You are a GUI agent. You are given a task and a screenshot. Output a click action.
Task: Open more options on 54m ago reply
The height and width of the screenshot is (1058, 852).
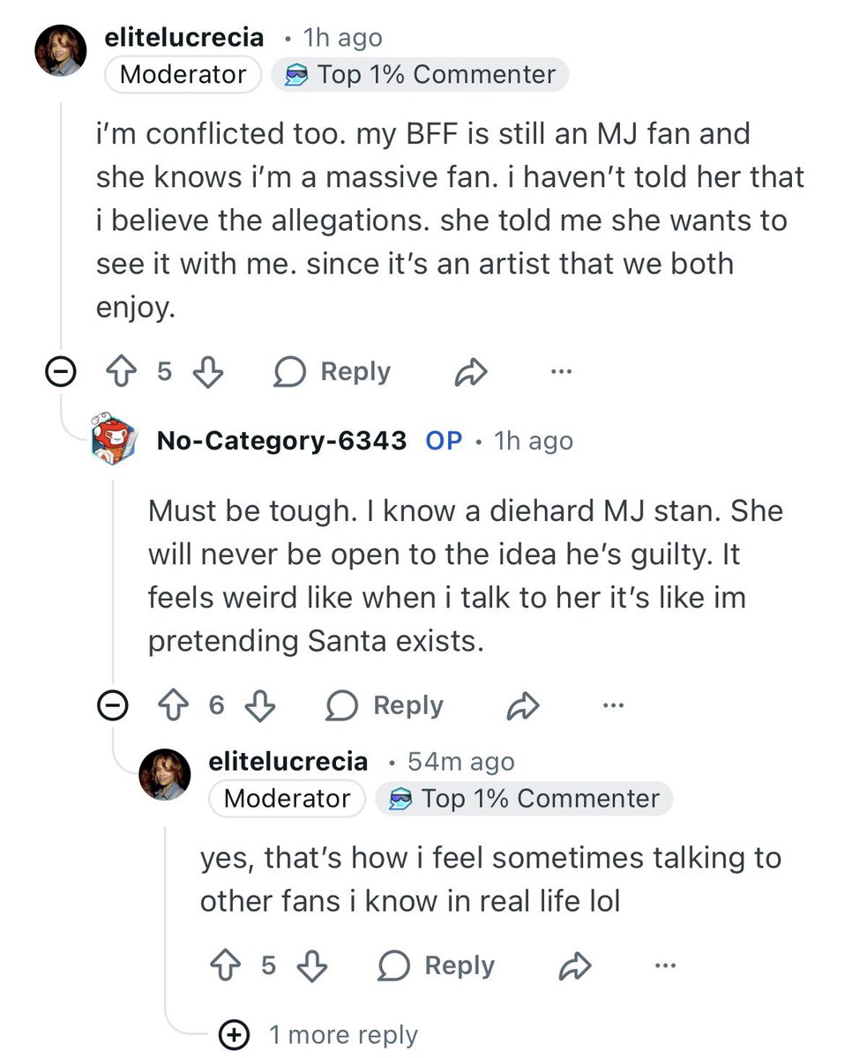(665, 965)
